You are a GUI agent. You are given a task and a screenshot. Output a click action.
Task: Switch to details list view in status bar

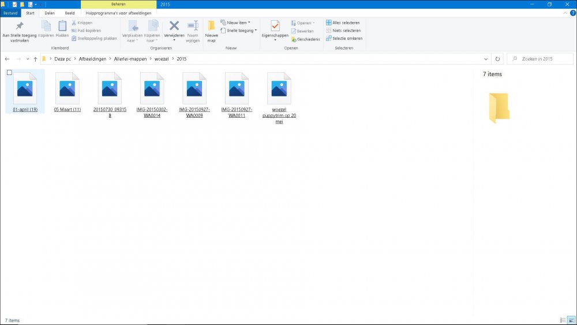(x=563, y=320)
